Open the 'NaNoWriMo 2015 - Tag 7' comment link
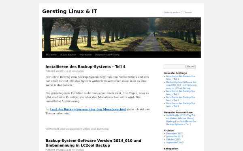This screenshot has height=151, width=243. click(x=181, y=118)
